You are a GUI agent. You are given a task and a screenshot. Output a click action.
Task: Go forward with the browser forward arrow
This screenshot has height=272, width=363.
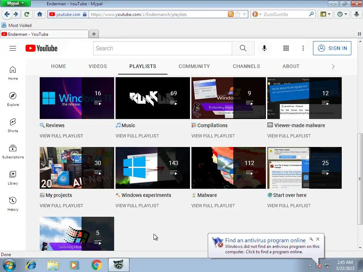coord(16,14)
